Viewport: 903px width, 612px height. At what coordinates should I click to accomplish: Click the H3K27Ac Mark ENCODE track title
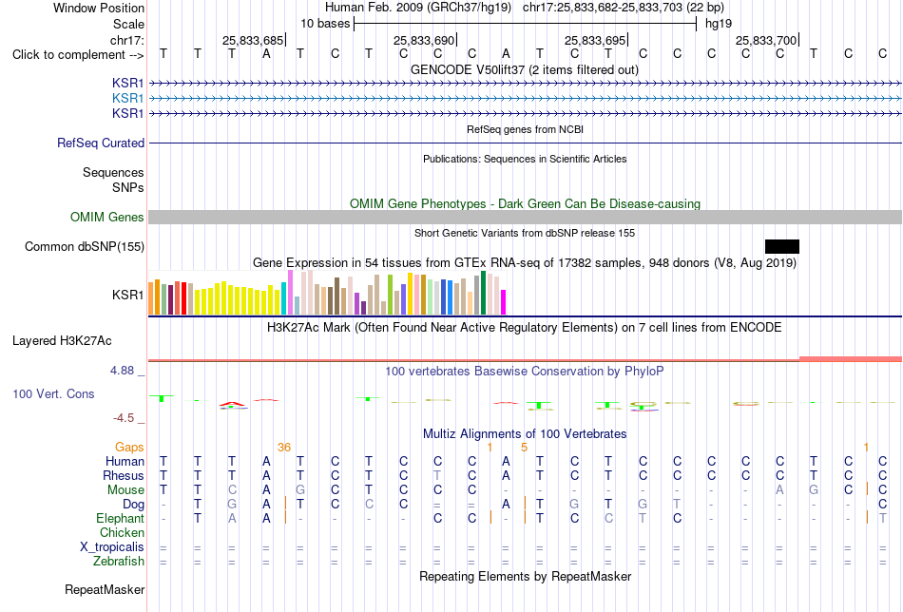[525, 328]
